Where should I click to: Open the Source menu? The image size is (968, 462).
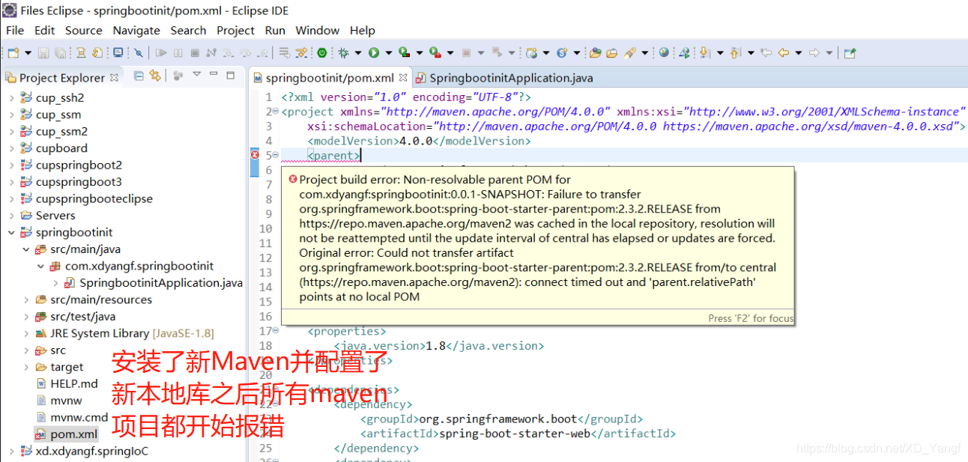(x=84, y=30)
